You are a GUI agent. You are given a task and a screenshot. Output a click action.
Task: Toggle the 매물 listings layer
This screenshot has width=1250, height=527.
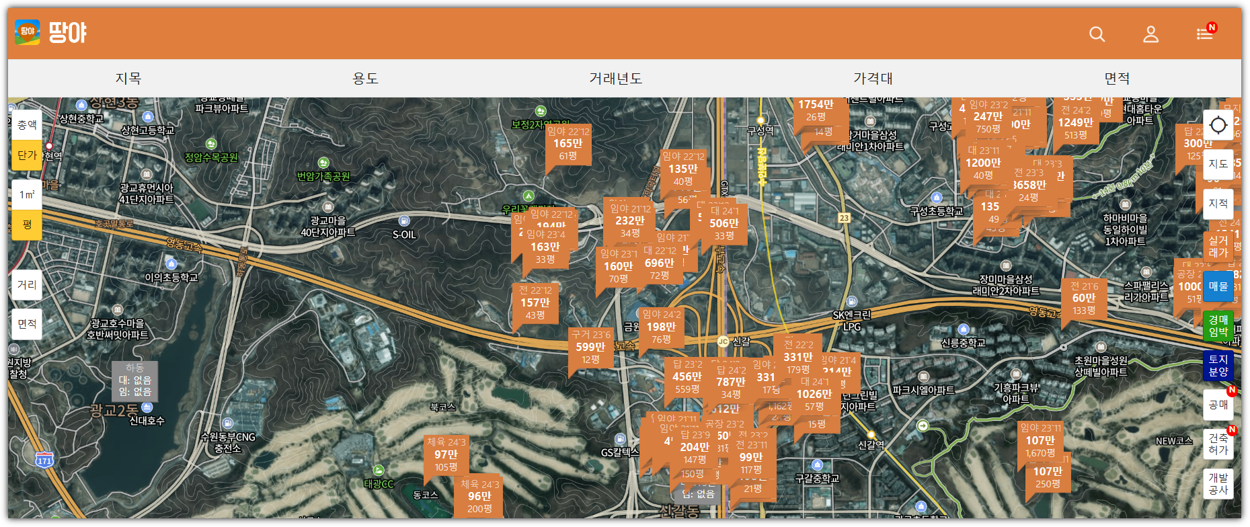[x=1218, y=286]
